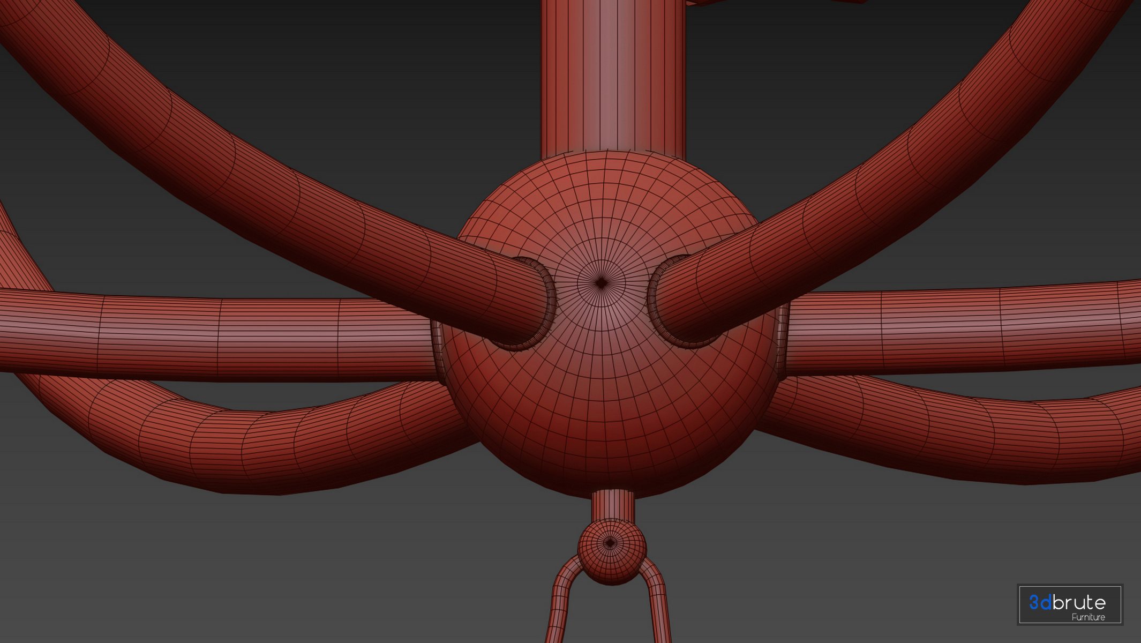The image size is (1141, 643).
Task: Click the 3dbrute watermark logo
Action: [1069, 604]
